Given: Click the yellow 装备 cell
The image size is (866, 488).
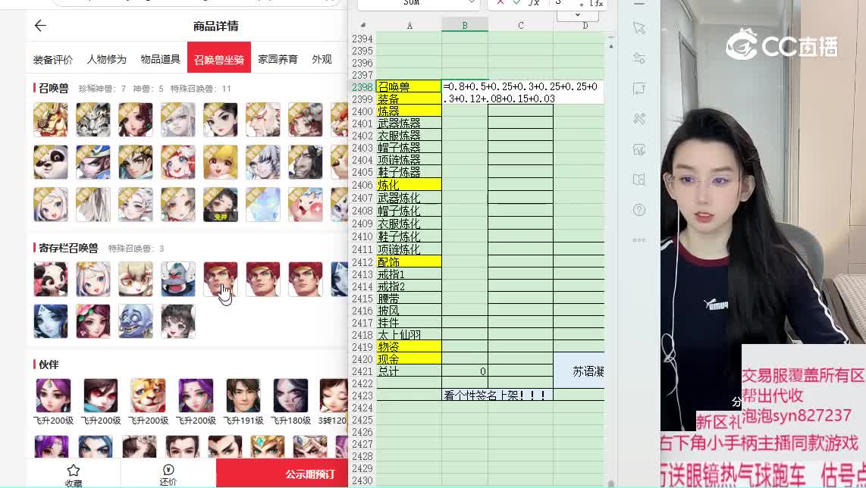Looking at the screenshot, I should pos(409,99).
